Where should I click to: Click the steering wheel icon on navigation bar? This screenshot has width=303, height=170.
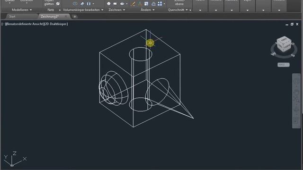pyautogui.click(x=296, y=81)
